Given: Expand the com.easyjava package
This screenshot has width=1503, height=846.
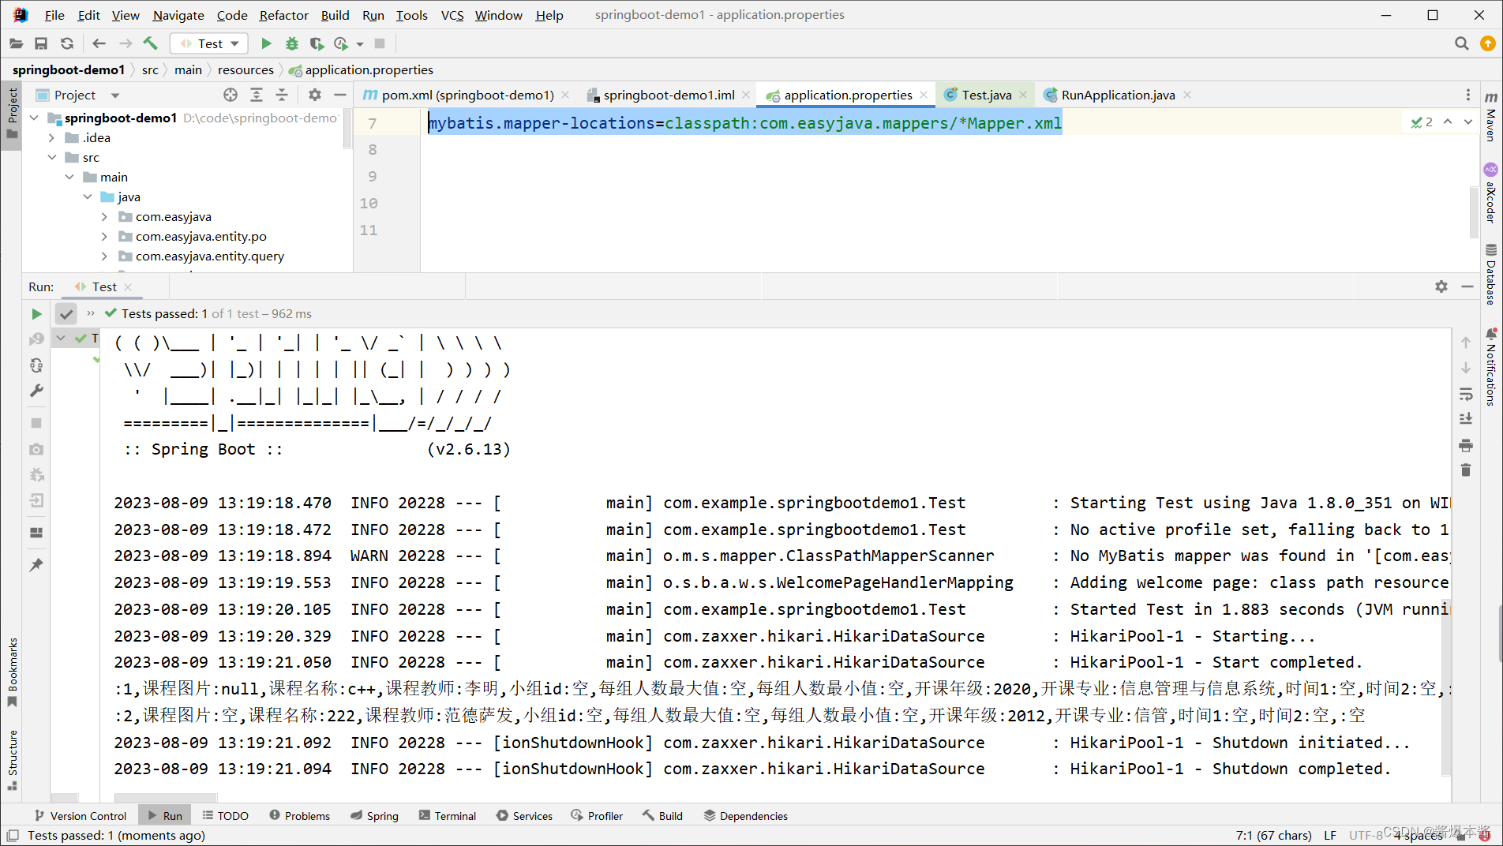Looking at the screenshot, I should [103, 216].
